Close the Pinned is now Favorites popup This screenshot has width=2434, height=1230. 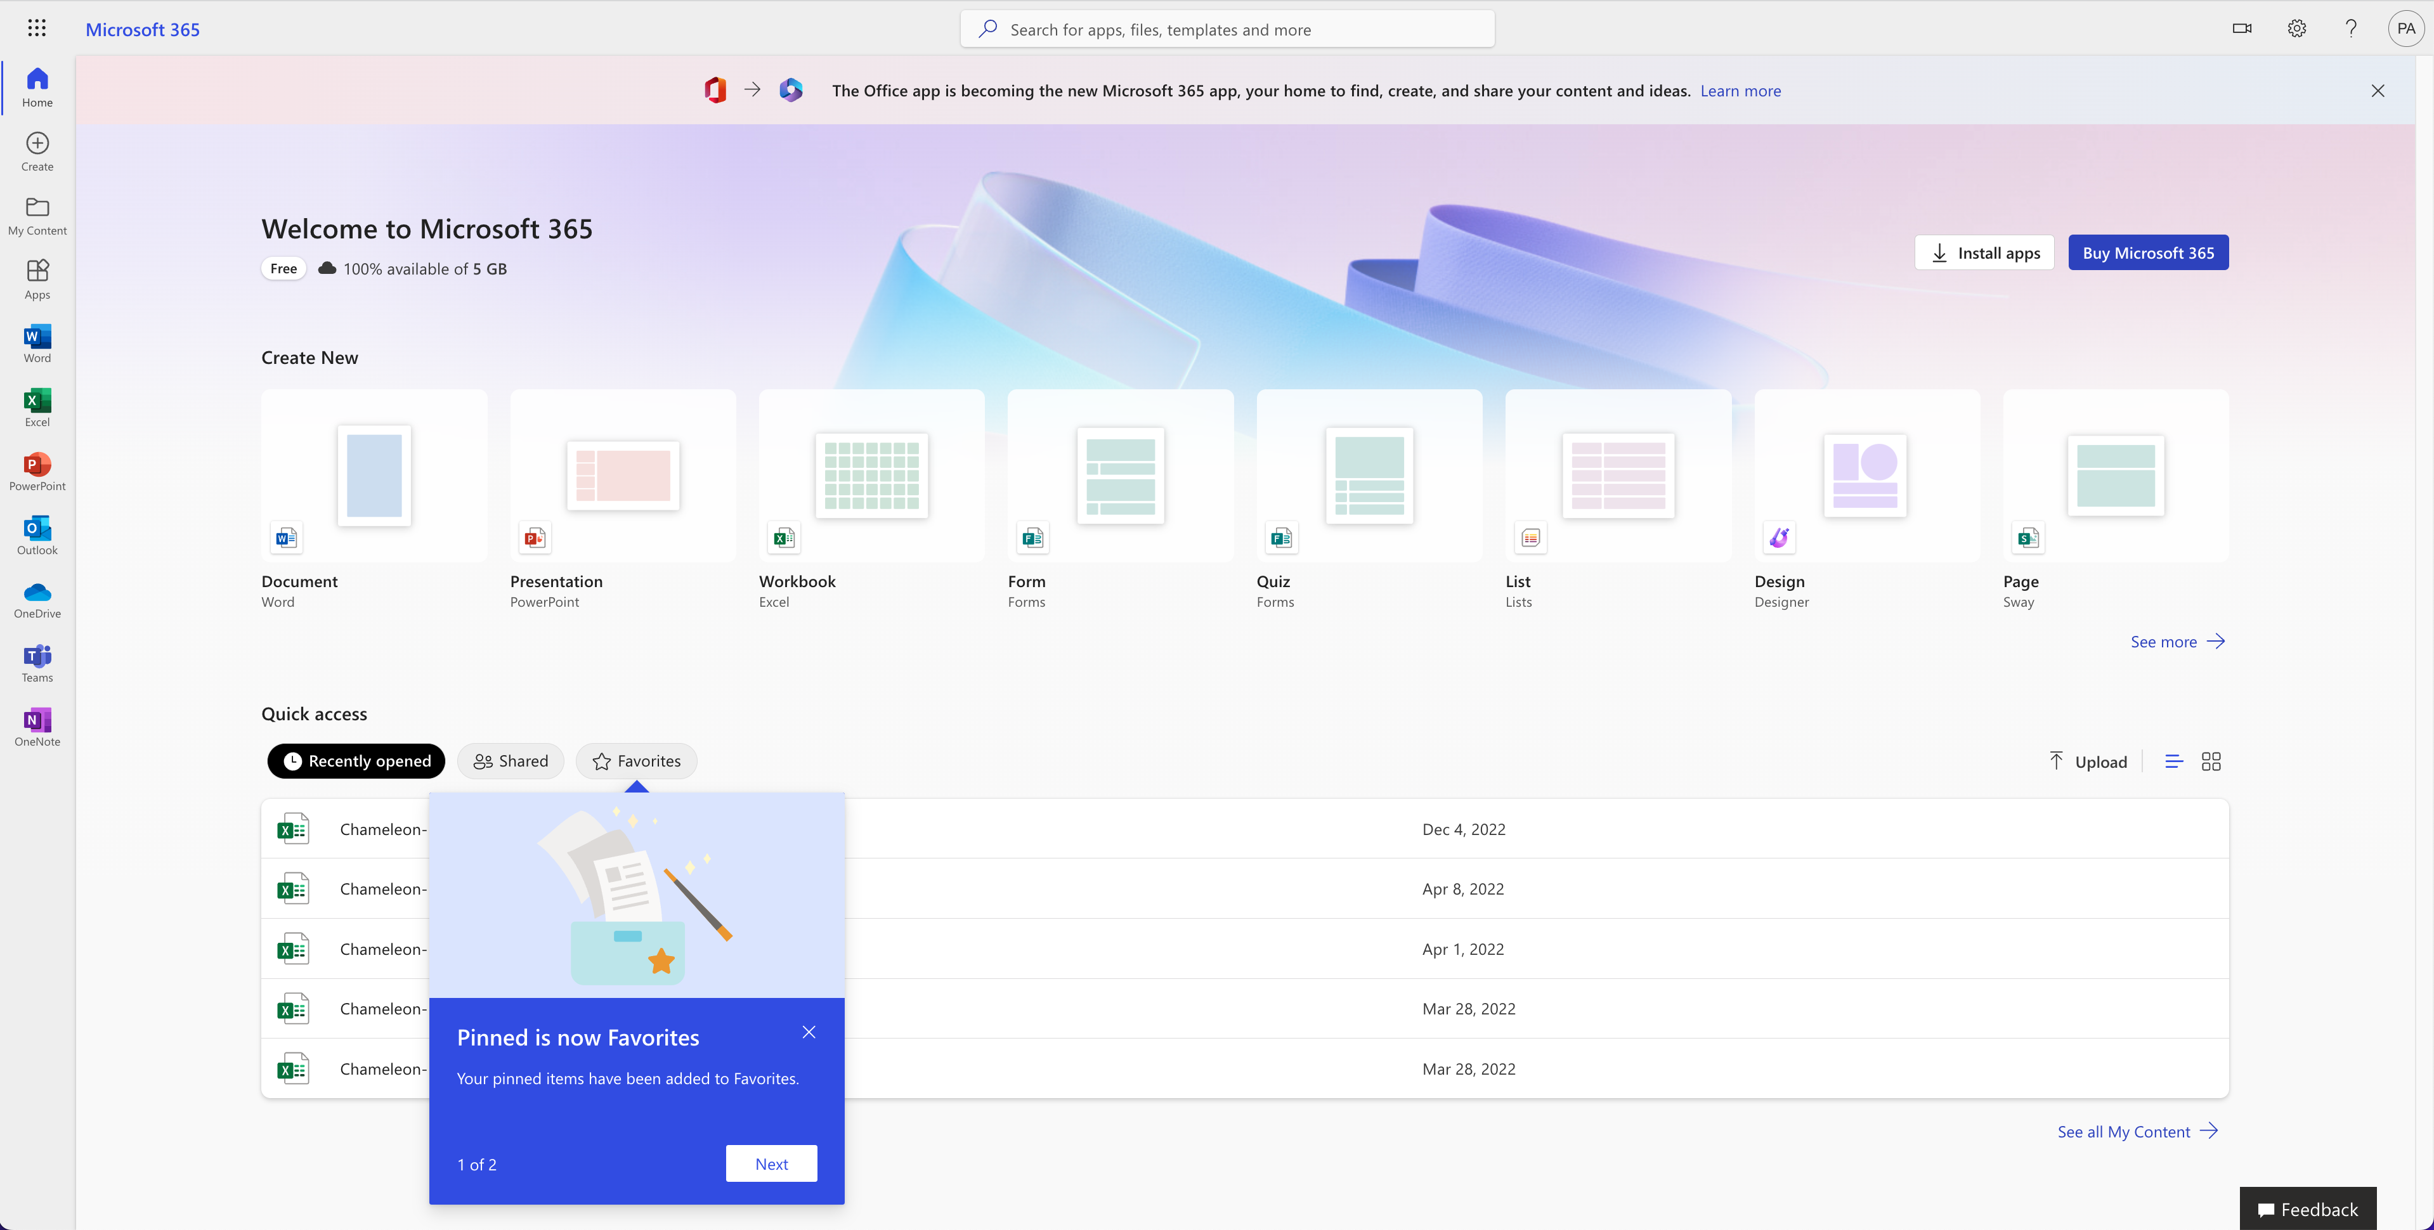(809, 1032)
